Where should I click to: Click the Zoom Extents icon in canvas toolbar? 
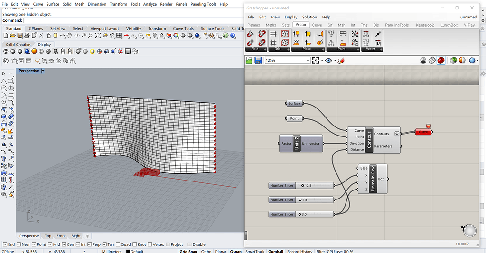coord(316,61)
